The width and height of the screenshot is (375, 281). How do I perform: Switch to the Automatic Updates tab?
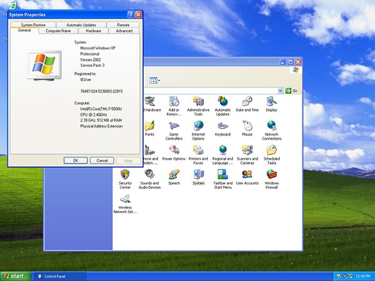tap(81, 25)
